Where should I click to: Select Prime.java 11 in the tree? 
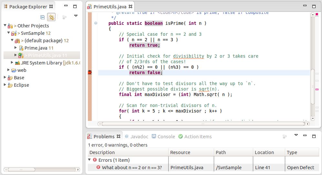[39, 48]
